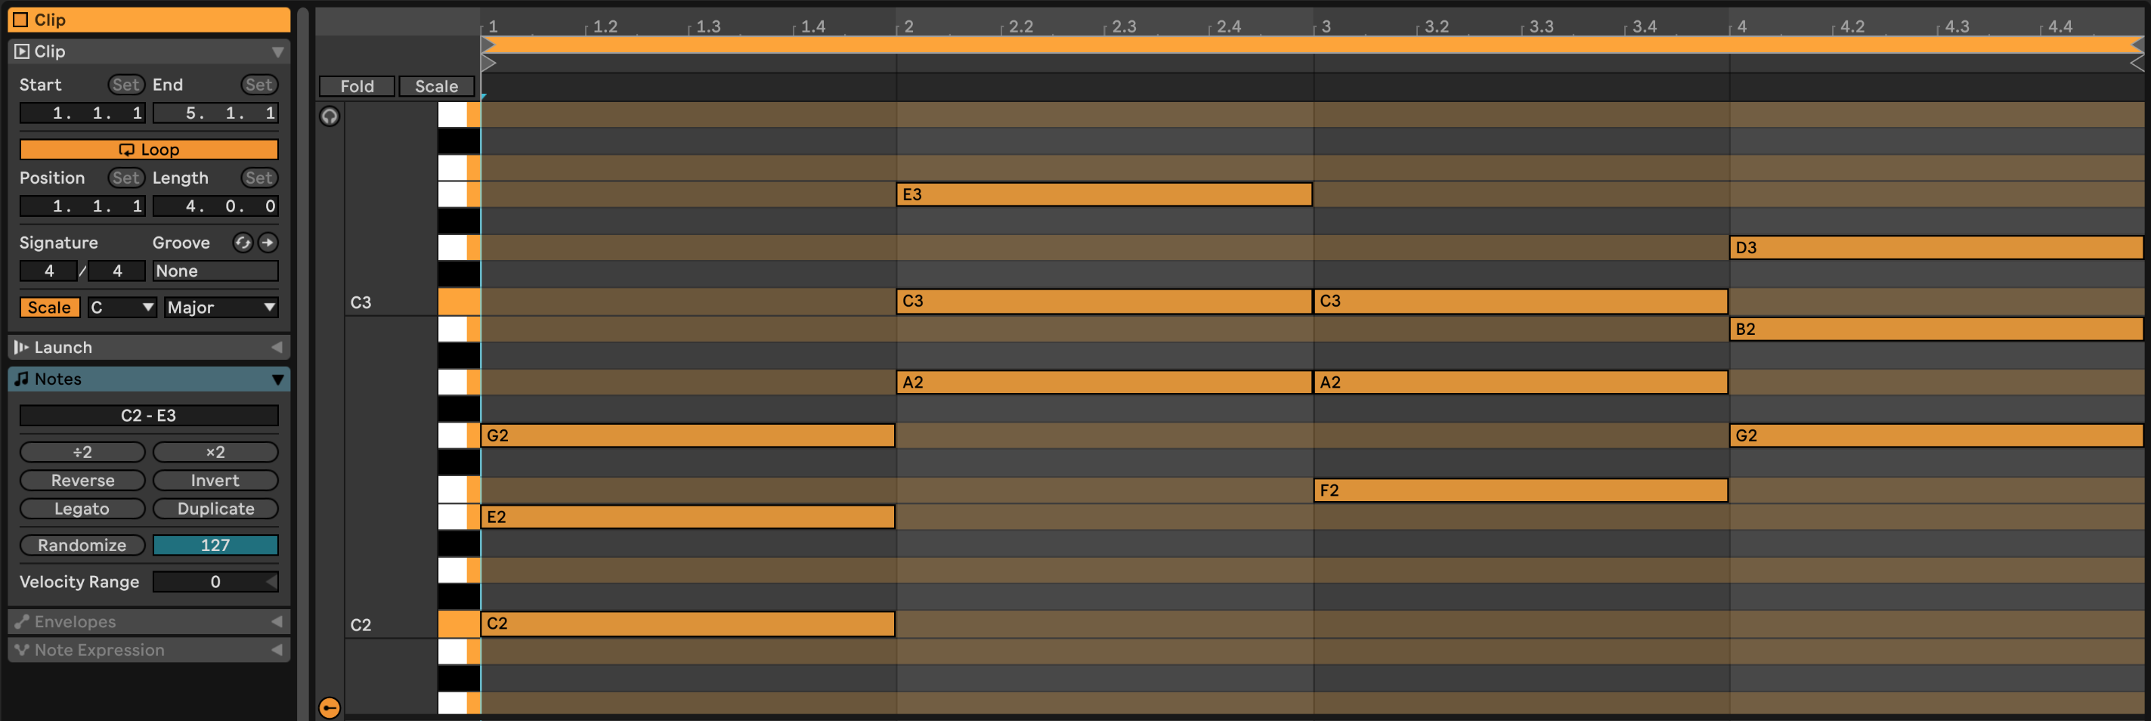Open the Groove None chooser
Image resolution: width=2151 pixels, height=721 pixels.
point(215,271)
